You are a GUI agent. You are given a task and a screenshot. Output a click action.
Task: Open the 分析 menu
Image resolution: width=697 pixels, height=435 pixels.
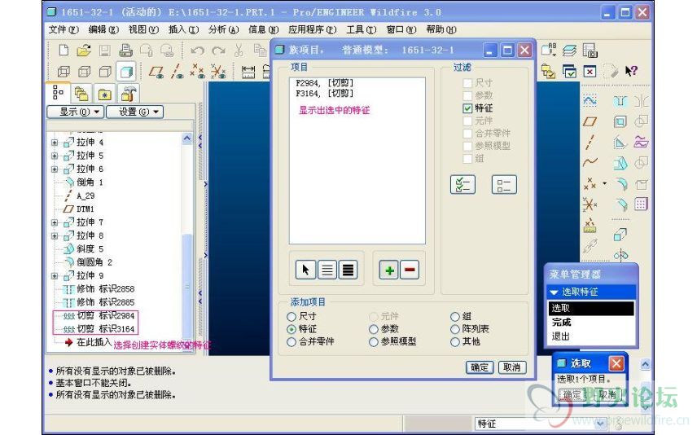224,30
